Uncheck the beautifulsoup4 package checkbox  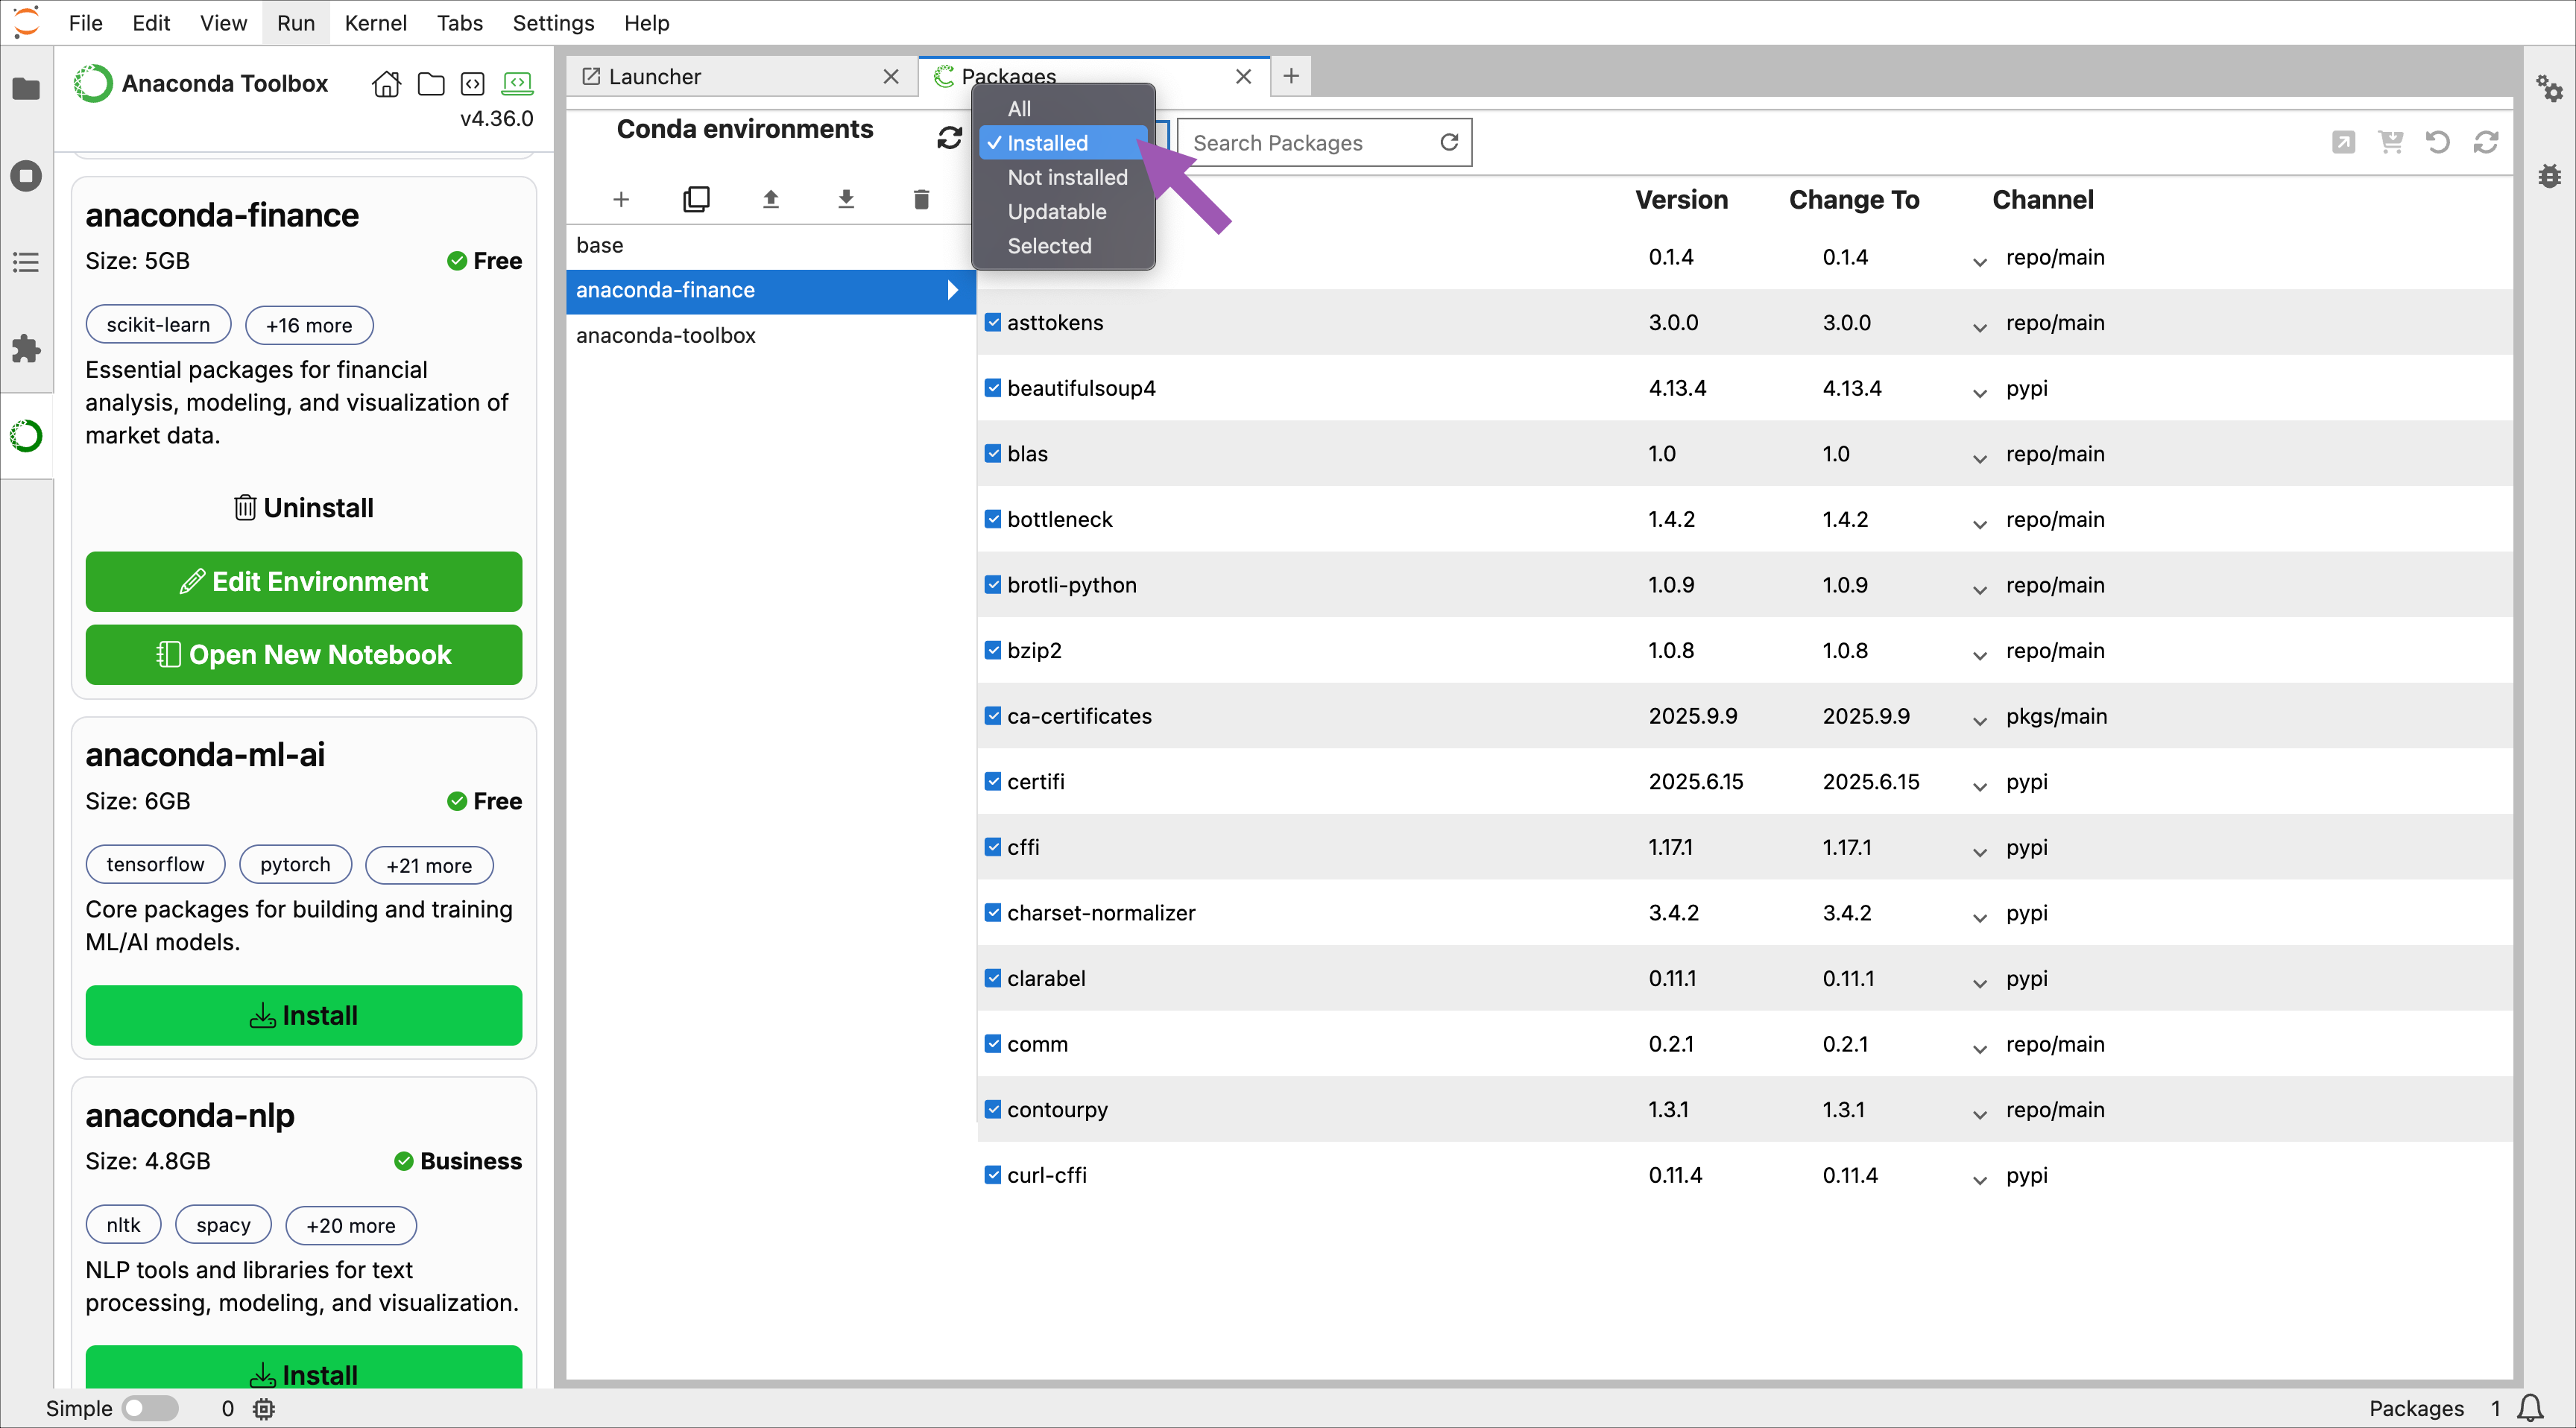point(993,388)
